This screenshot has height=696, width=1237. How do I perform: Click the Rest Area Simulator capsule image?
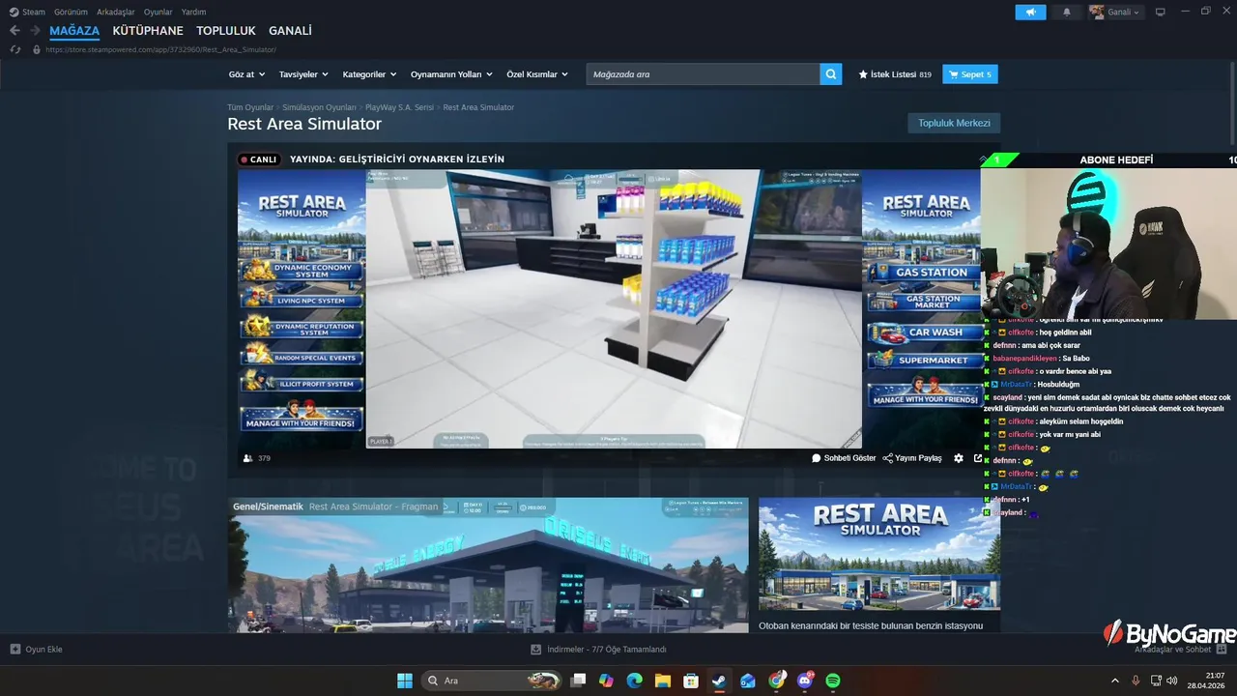pyautogui.click(x=878, y=554)
